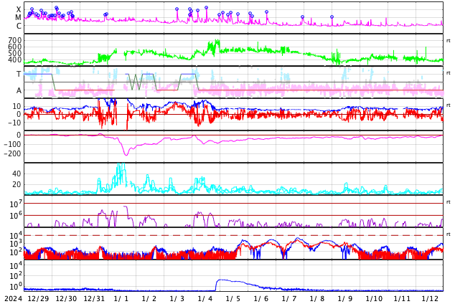This screenshot has width=455, height=304.
Task: Click the 10 tick on red-blue field plot
Action: click(17, 106)
